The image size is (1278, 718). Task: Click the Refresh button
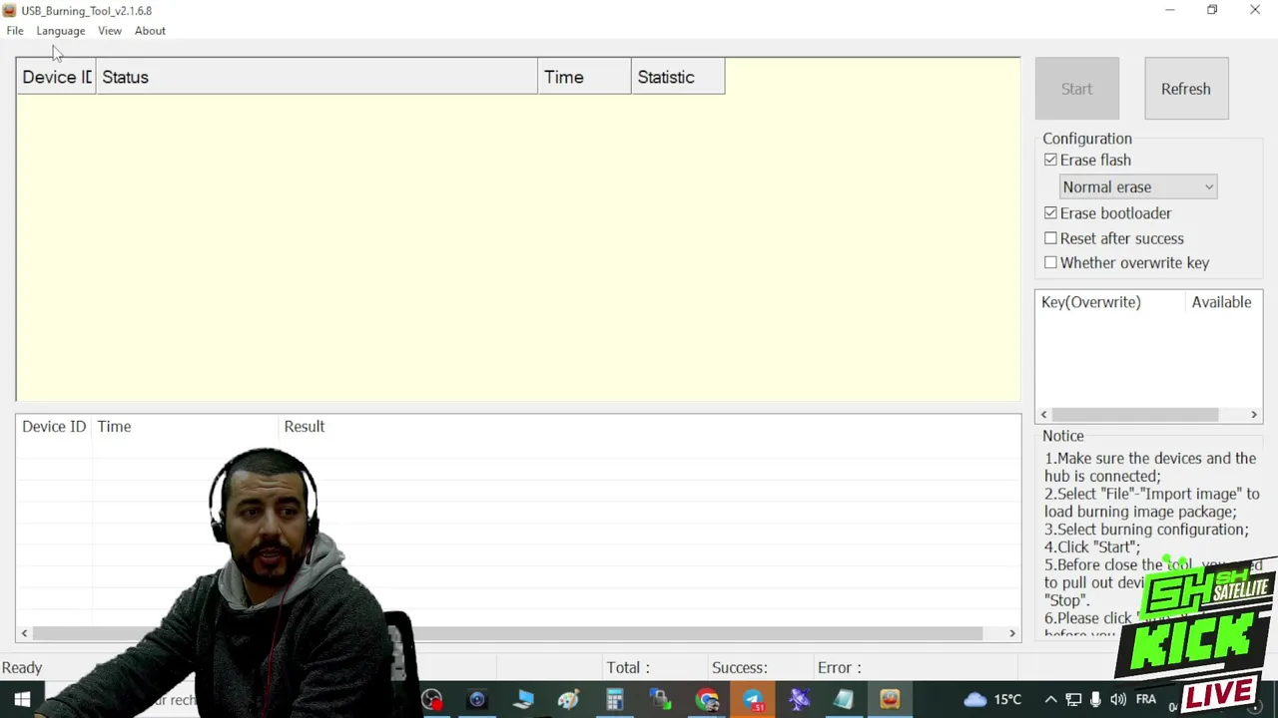(x=1186, y=89)
